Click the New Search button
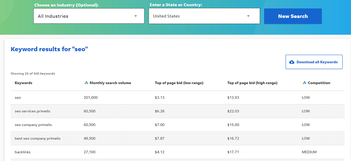Screen dimensions: 351x161 pyautogui.click(x=293, y=16)
